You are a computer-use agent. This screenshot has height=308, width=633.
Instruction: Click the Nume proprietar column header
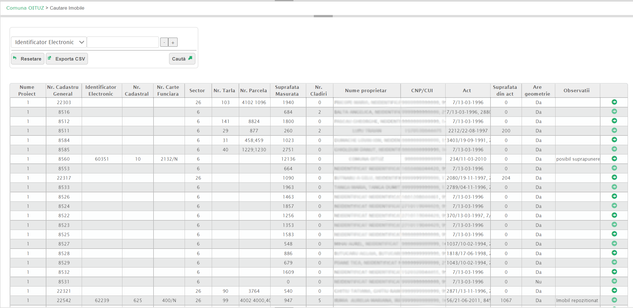(366, 91)
